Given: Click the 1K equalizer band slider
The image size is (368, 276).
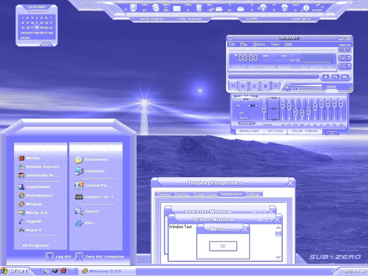Looking at the screenshot, I should tap(308, 111).
